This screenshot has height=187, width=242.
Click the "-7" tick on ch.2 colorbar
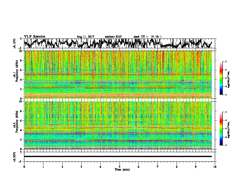(x=225, y=145)
